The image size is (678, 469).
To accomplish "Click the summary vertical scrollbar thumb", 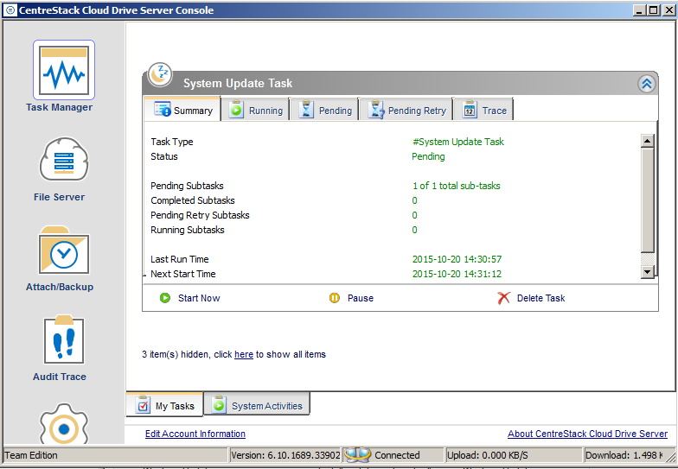I will (647, 200).
